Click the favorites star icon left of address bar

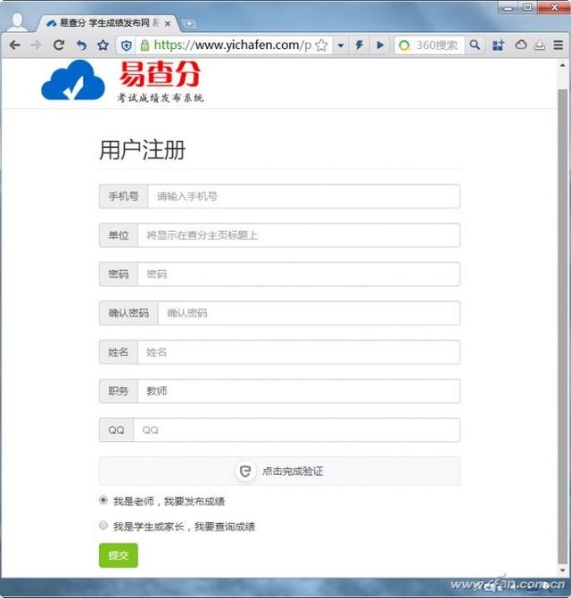[103, 45]
